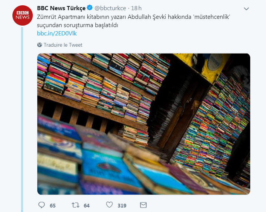Open the bookshelf photo thumbnail

point(144,124)
